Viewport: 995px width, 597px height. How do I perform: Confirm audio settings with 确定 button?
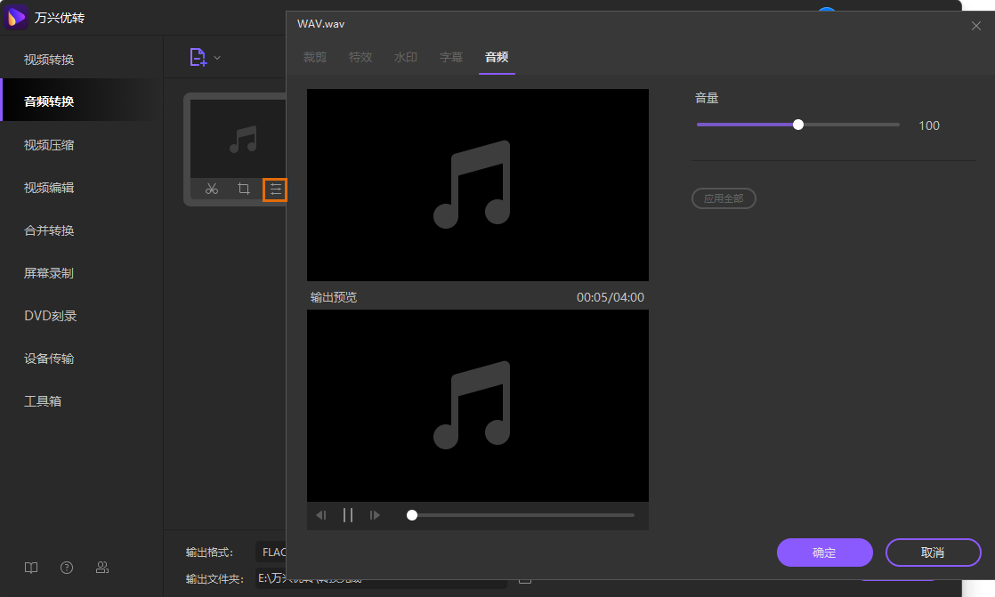tap(824, 552)
